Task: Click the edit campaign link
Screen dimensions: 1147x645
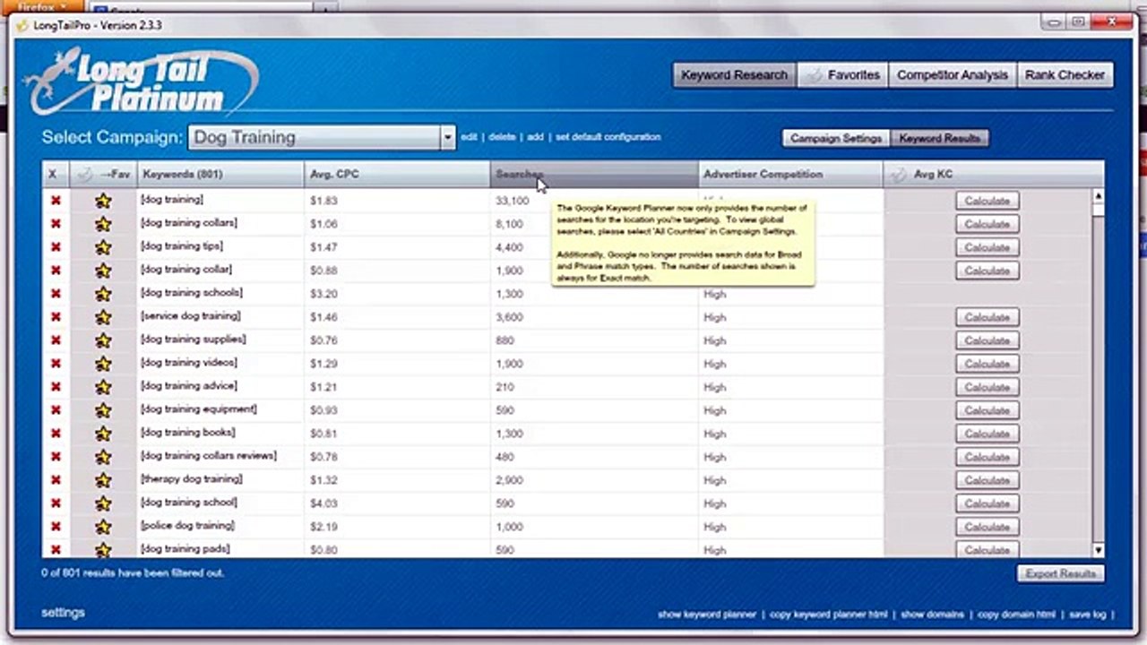Action: point(469,137)
